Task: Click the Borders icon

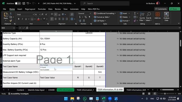Action: point(32,19)
